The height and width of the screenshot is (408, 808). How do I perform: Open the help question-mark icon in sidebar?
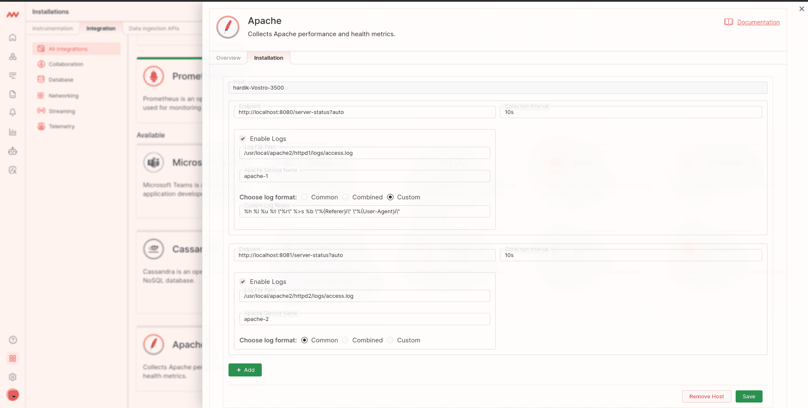pyautogui.click(x=13, y=339)
